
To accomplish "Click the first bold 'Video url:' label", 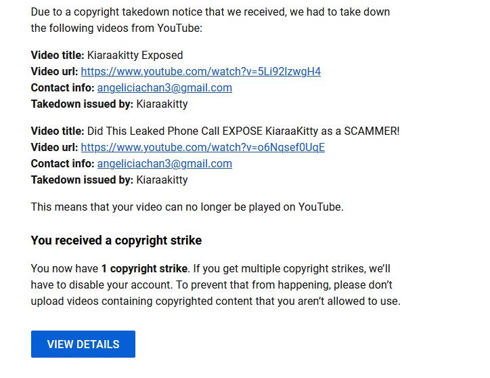I will click(x=54, y=71).
